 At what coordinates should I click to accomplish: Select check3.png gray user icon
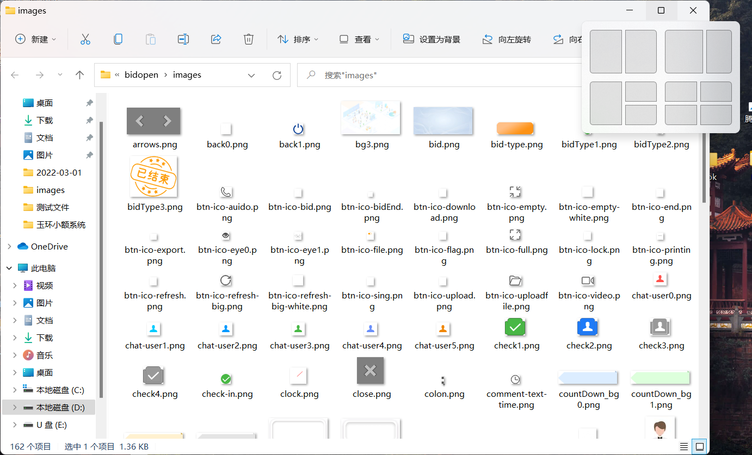pos(660,327)
